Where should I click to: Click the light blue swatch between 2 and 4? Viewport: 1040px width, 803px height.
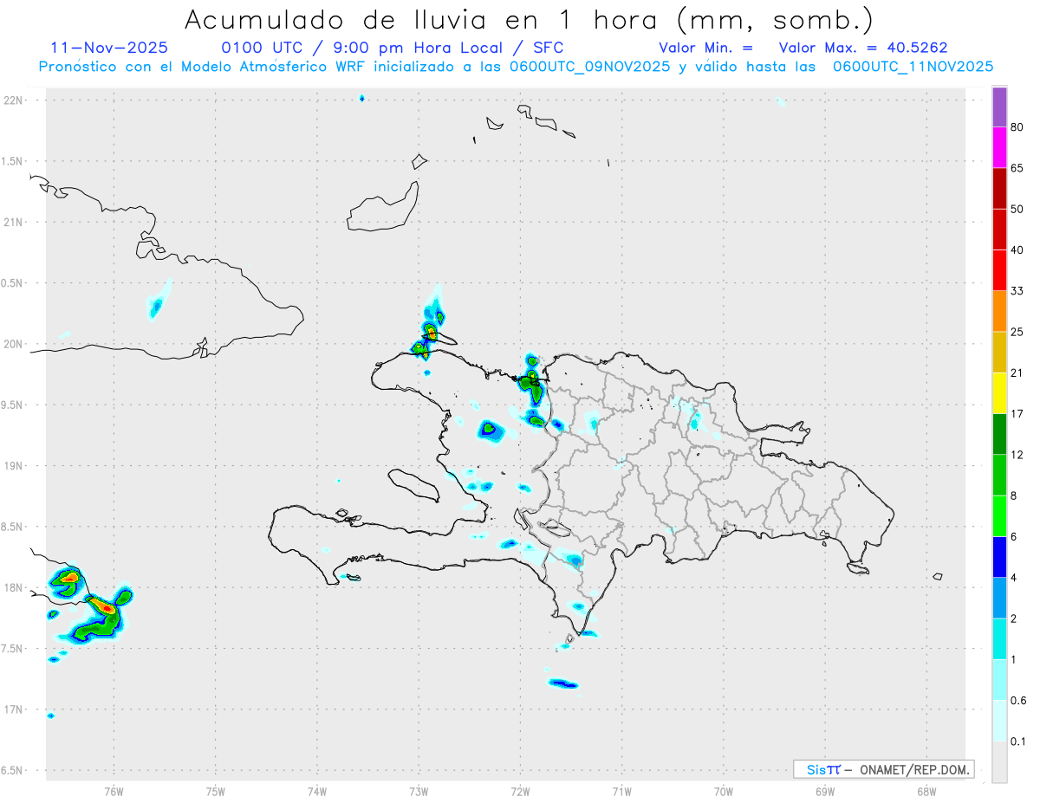tap(999, 598)
